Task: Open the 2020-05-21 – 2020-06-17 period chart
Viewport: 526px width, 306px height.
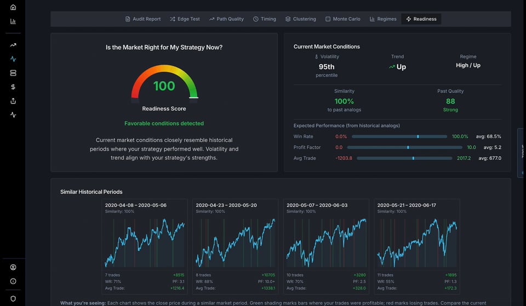Action: 417,243
